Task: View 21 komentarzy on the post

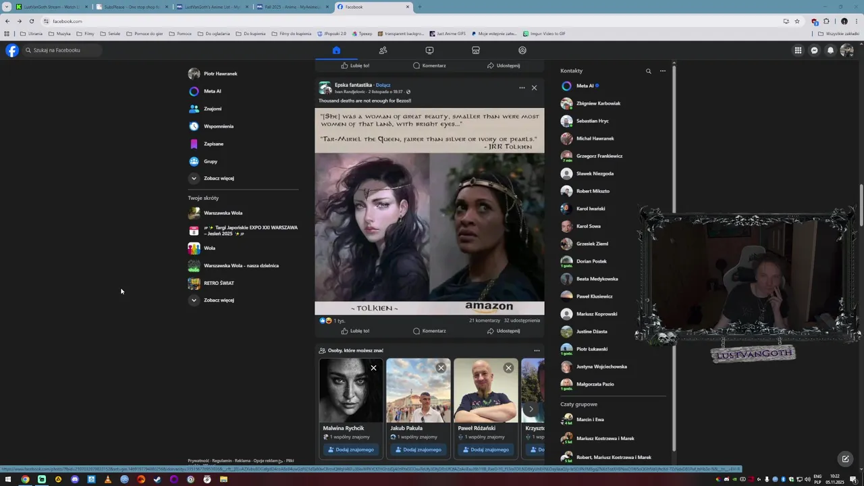Action: pyautogui.click(x=485, y=321)
